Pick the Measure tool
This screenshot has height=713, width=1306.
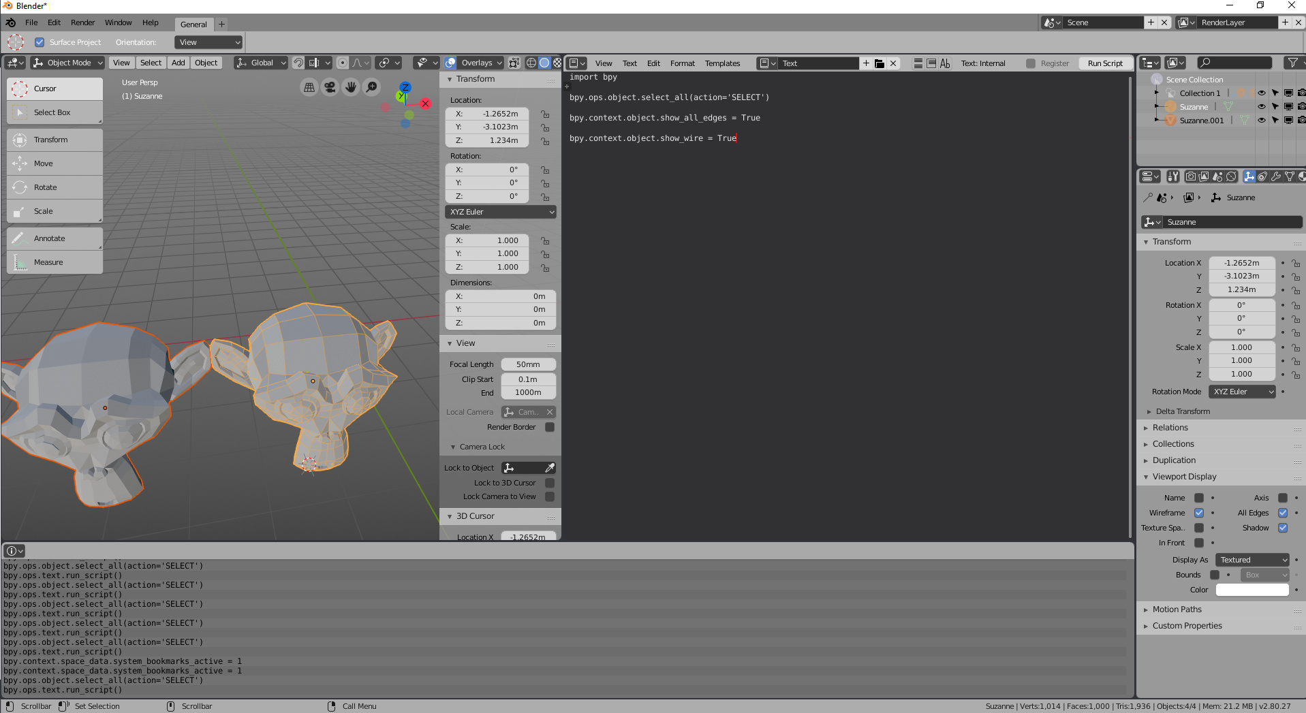tap(55, 262)
